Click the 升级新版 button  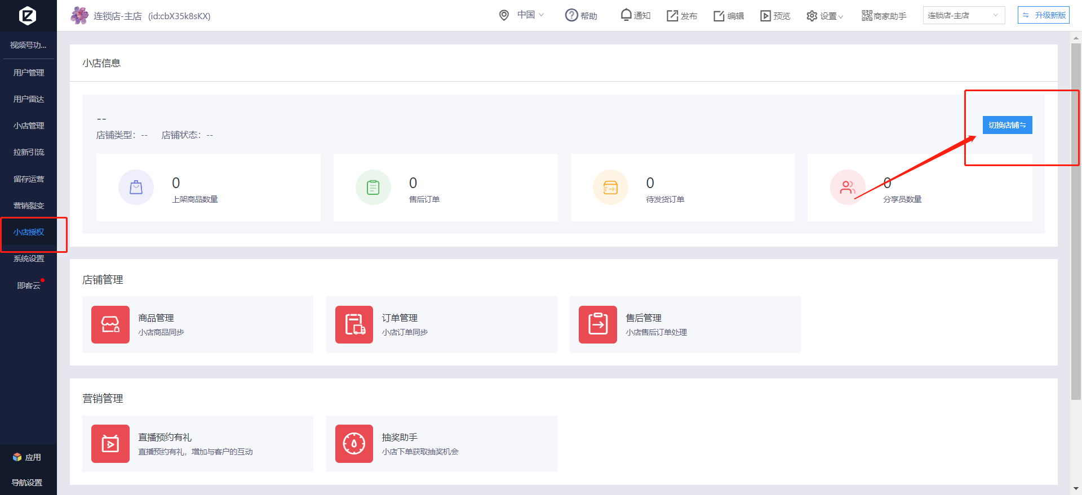(1044, 15)
